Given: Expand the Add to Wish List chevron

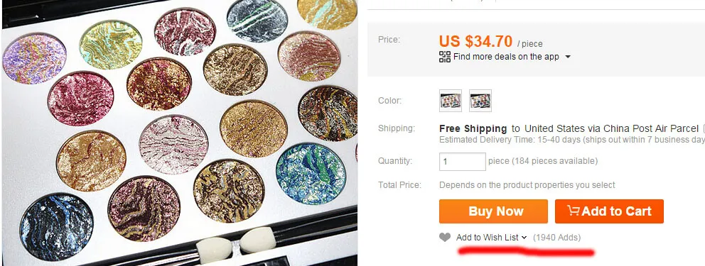Looking at the screenshot, I should 524,238.
